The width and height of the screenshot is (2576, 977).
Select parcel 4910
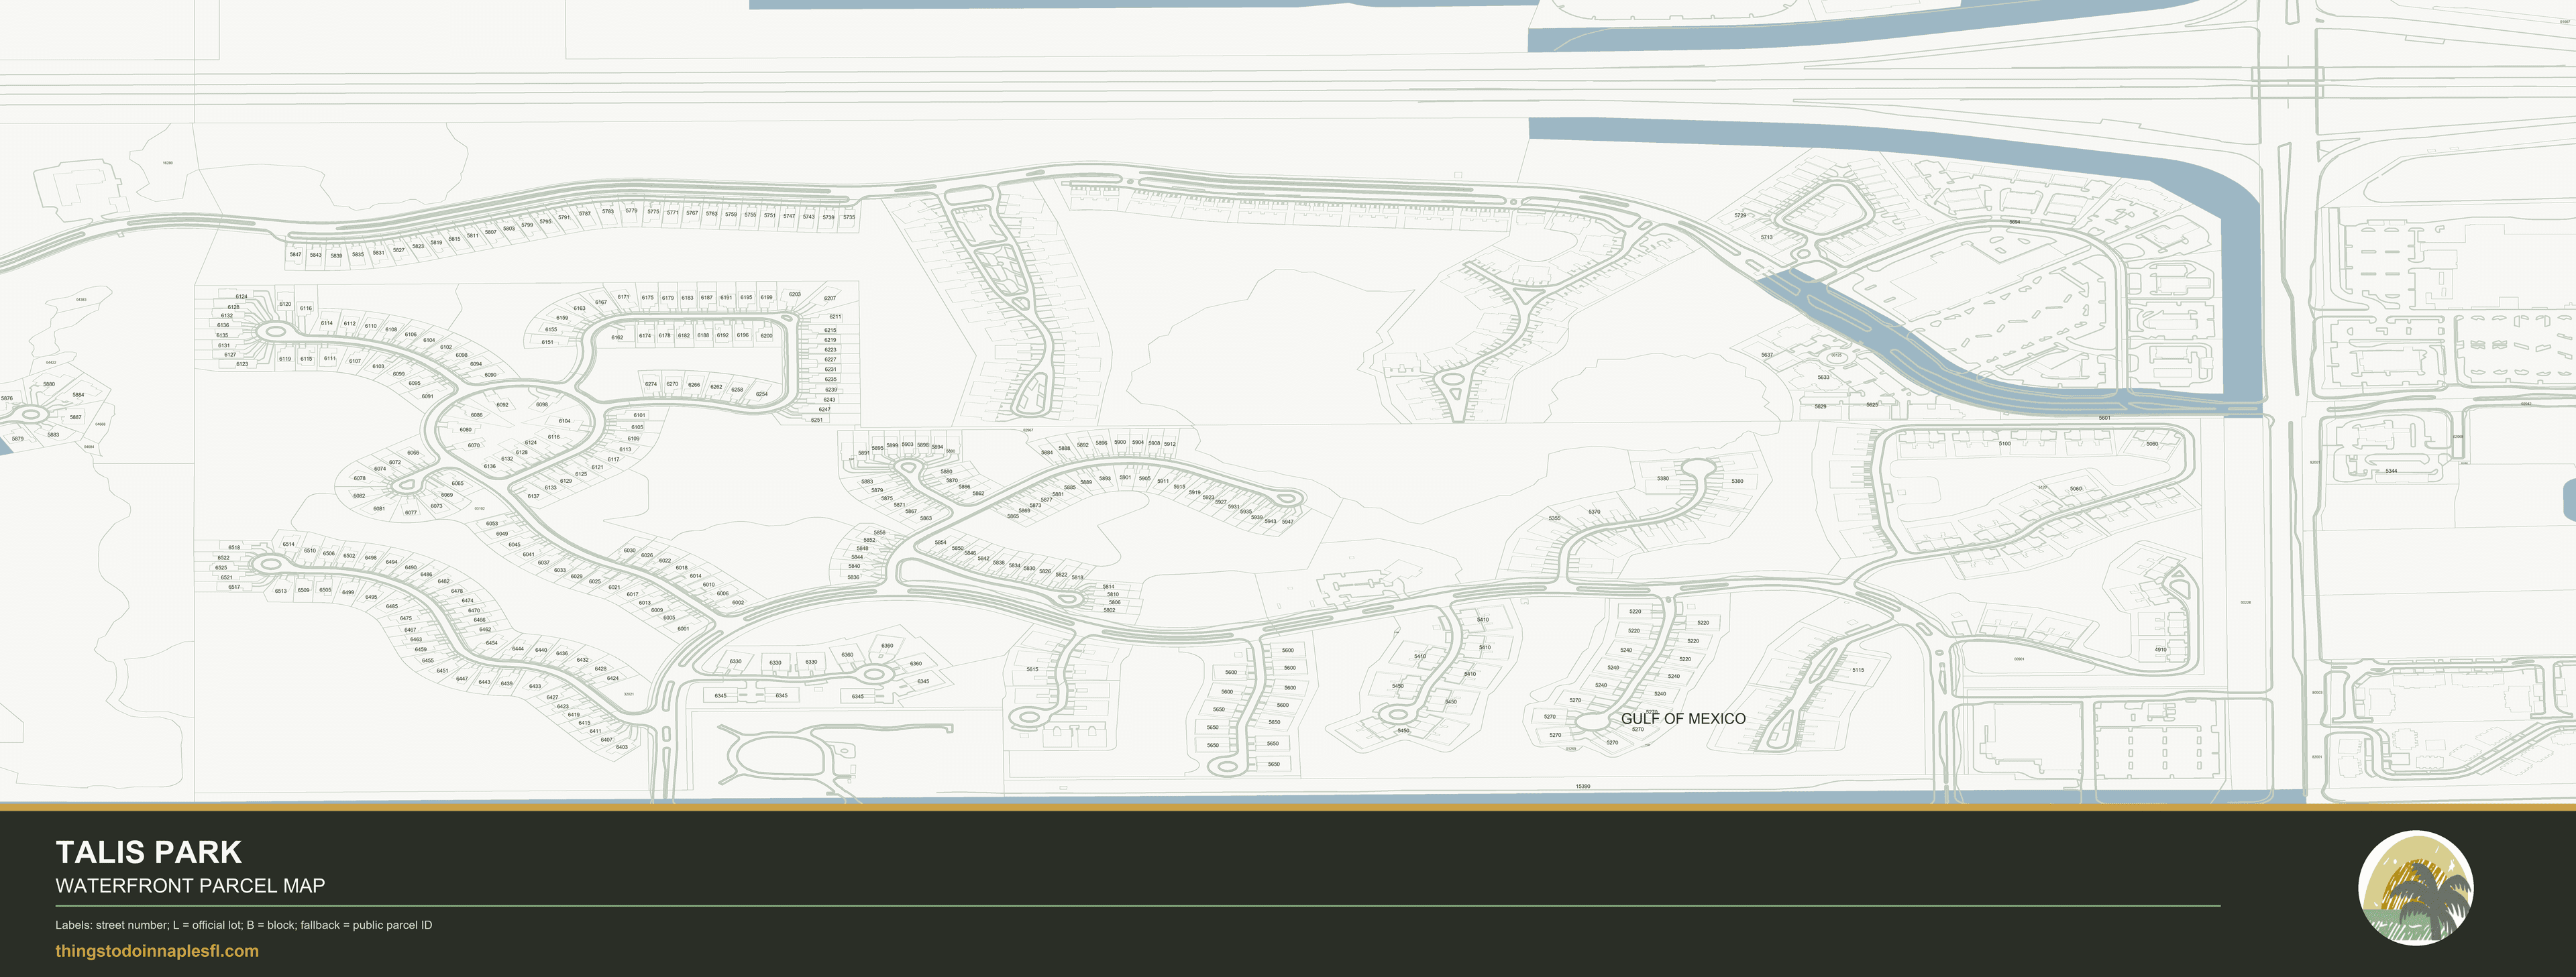click(2160, 650)
